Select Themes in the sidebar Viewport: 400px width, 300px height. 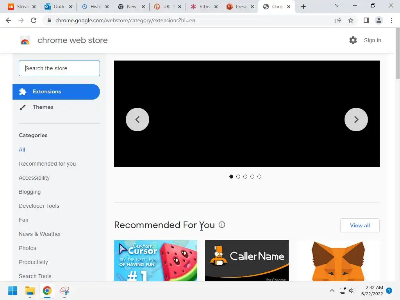56,107
